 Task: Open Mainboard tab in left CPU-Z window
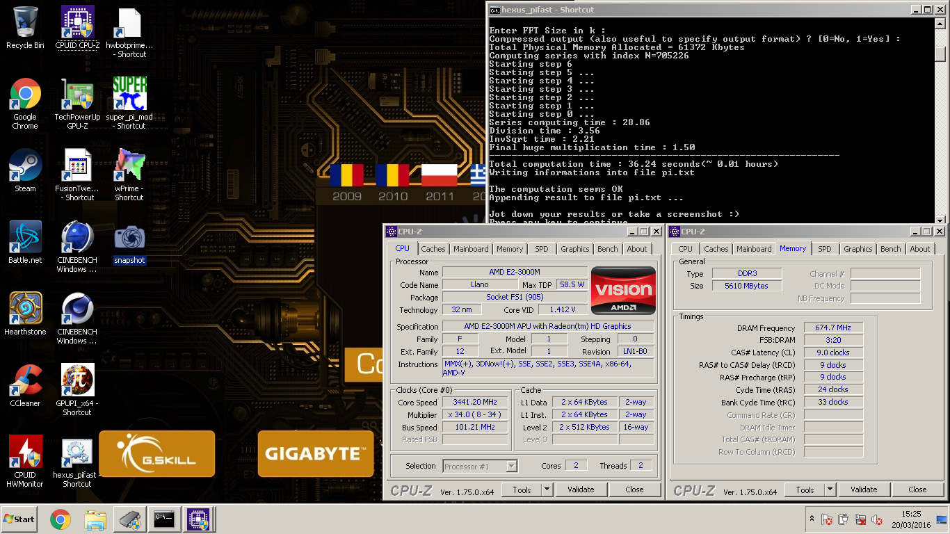click(x=471, y=249)
